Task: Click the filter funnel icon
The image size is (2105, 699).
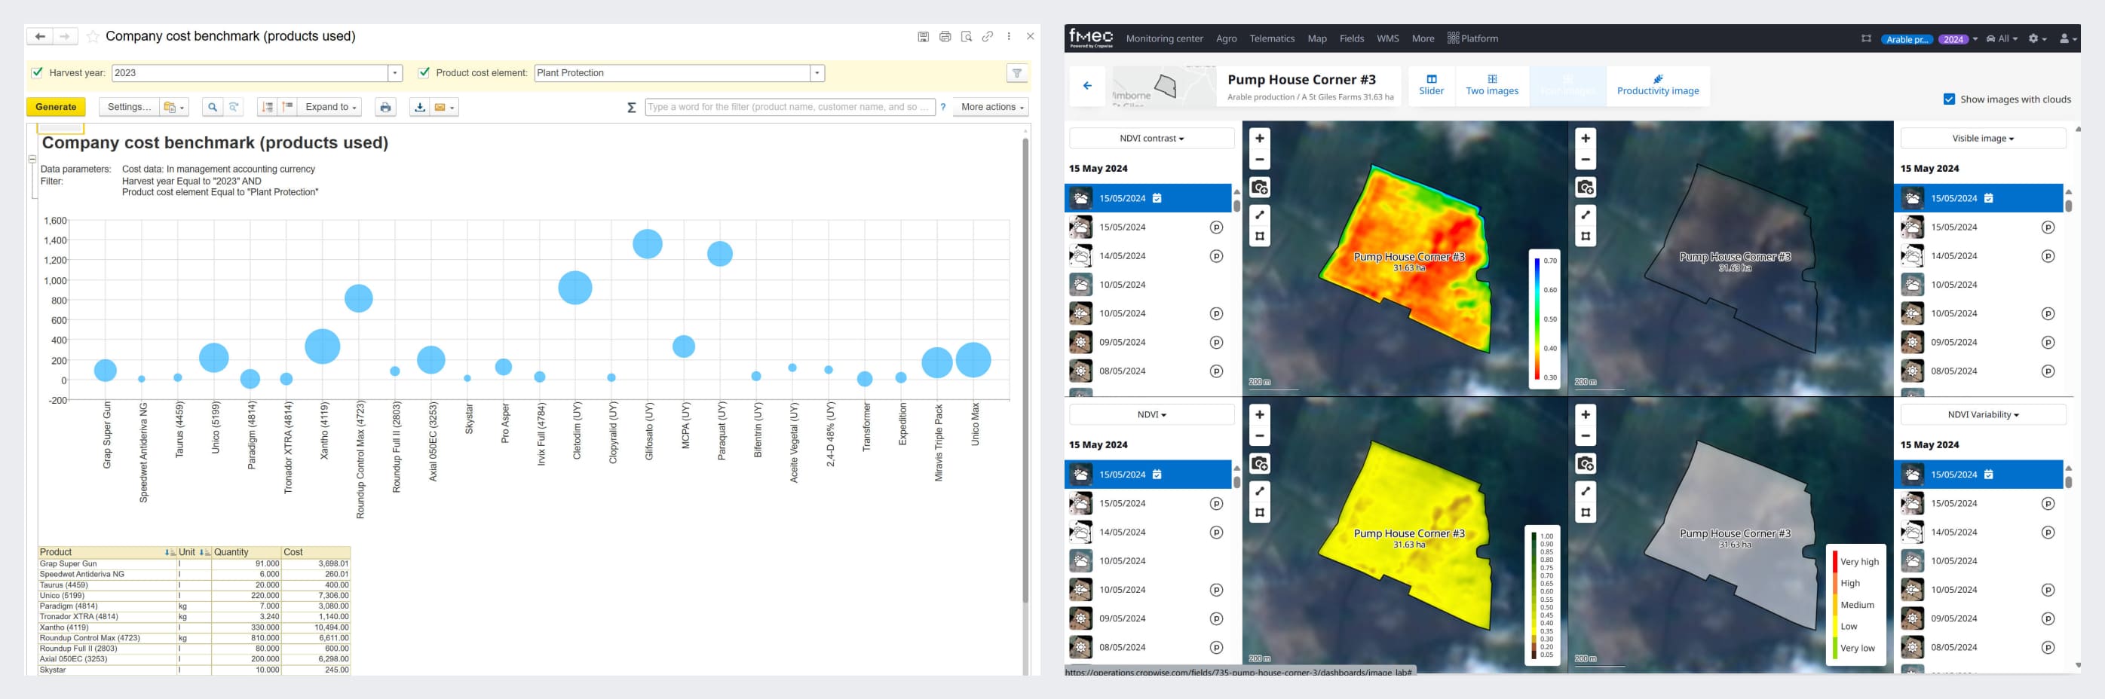Action: (x=1016, y=74)
